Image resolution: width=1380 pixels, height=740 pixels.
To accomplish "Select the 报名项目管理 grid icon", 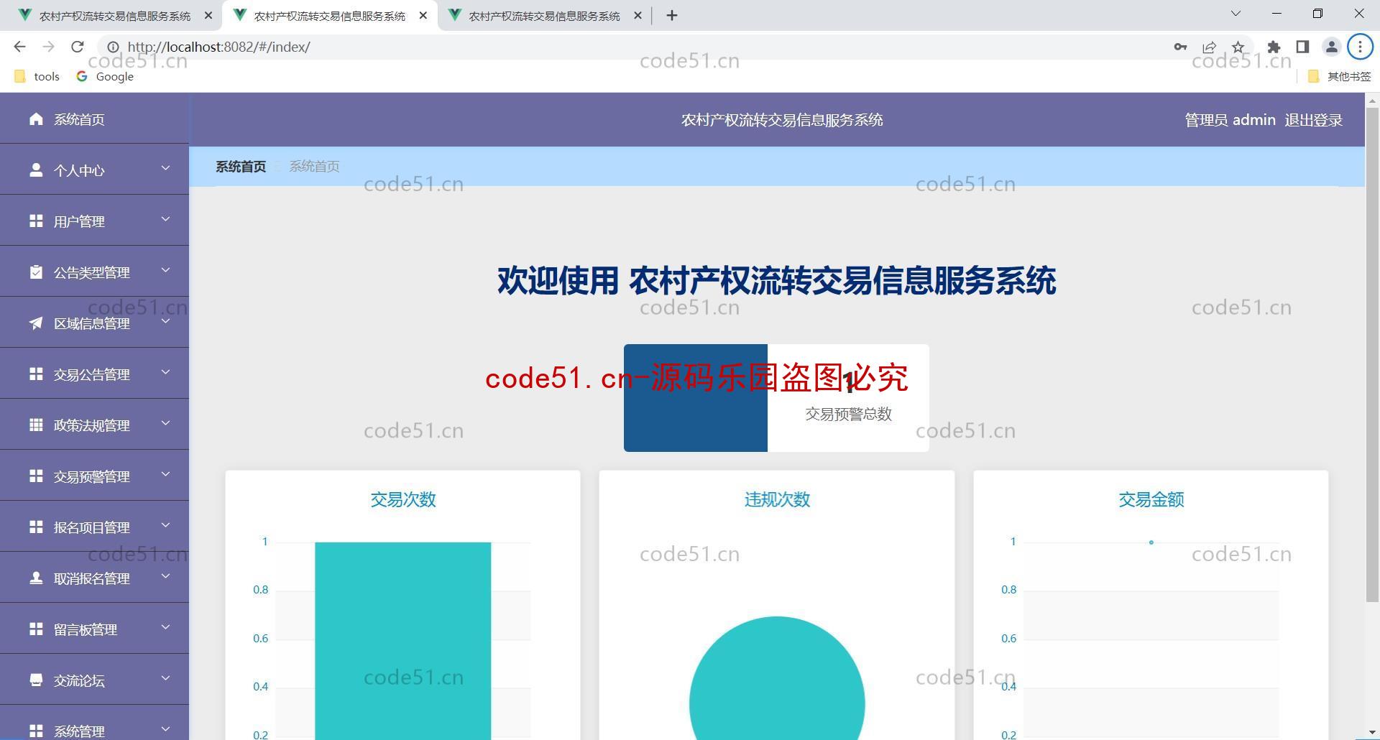I will pyautogui.click(x=36, y=527).
